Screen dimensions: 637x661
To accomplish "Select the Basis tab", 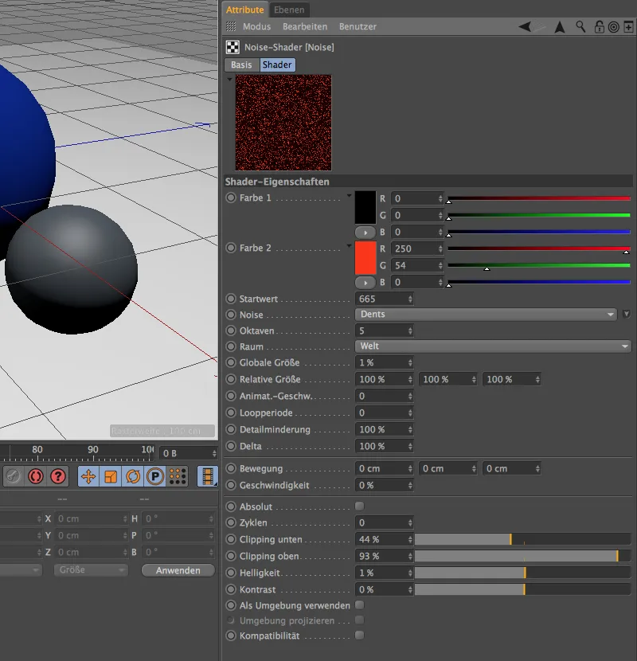I will pos(241,65).
